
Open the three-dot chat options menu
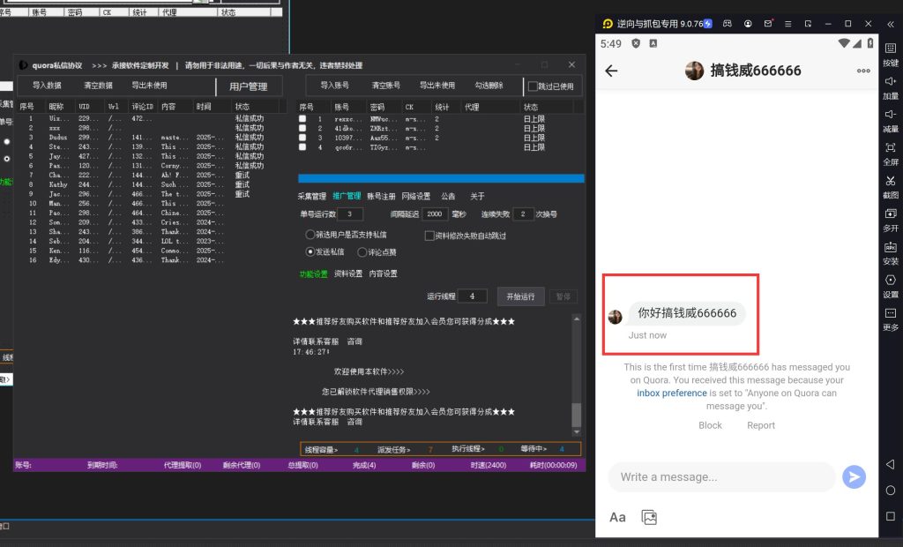coord(863,71)
